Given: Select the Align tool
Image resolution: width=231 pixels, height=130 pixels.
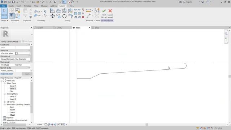Looking at the screenshot, I should [x=52, y=10].
